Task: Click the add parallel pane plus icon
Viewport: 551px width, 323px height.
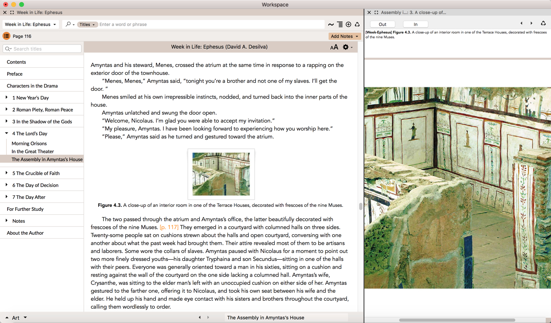Action: pyautogui.click(x=349, y=25)
